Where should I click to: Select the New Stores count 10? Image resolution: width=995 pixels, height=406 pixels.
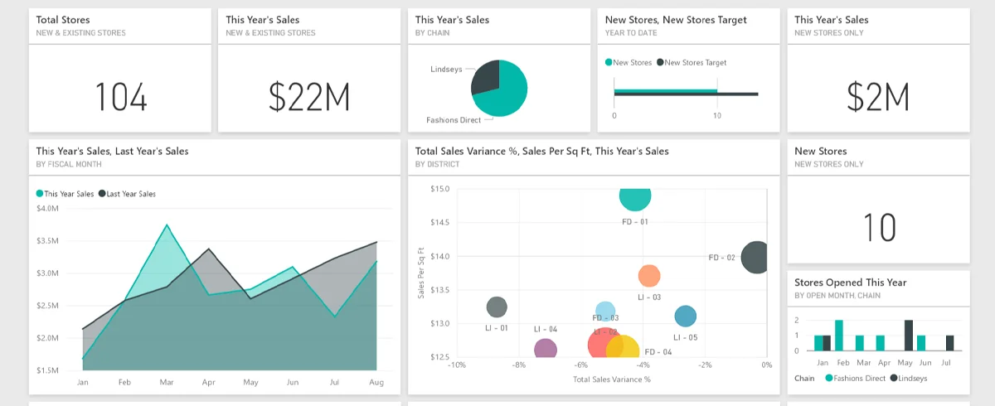pos(878,227)
